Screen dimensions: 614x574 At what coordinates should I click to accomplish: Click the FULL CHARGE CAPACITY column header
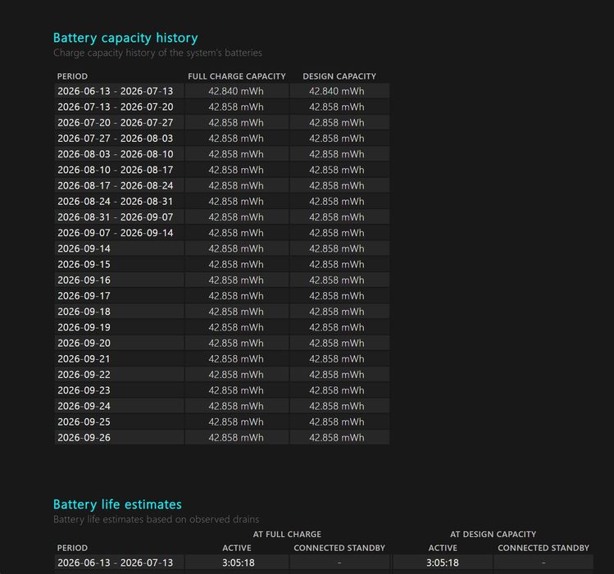(x=237, y=76)
